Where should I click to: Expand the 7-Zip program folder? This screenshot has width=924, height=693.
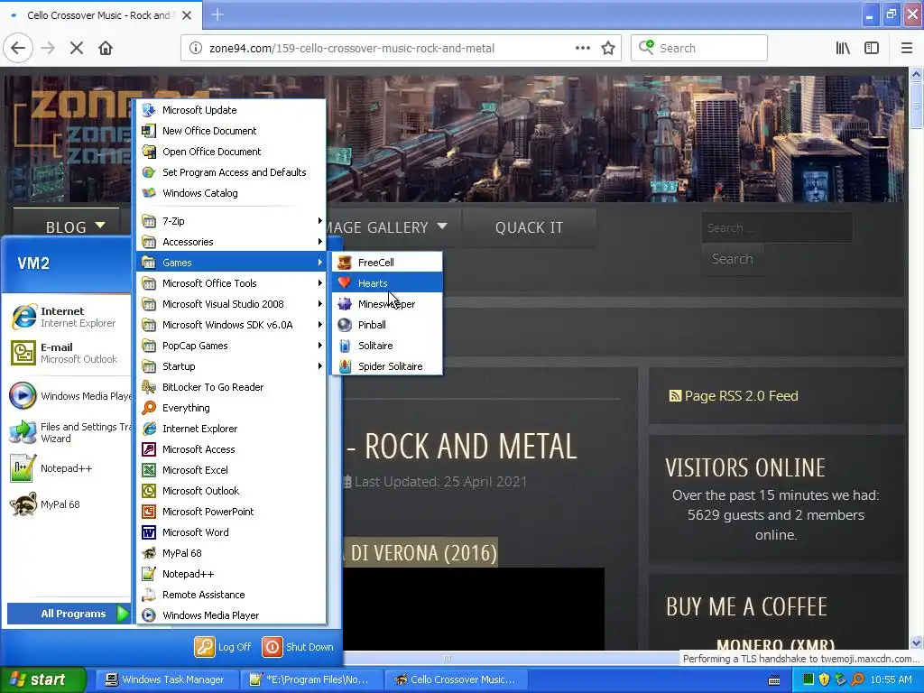(x=231, y=221)
